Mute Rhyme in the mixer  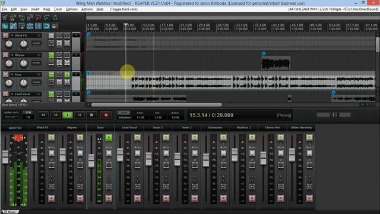click(80, 153)
